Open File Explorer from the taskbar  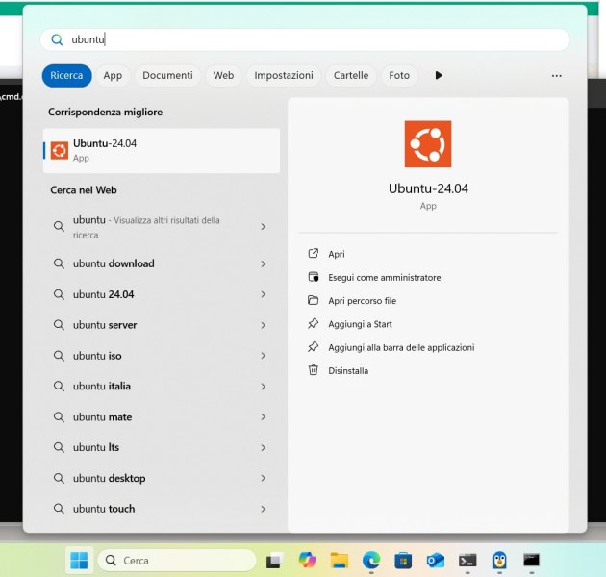click(340, 561)
